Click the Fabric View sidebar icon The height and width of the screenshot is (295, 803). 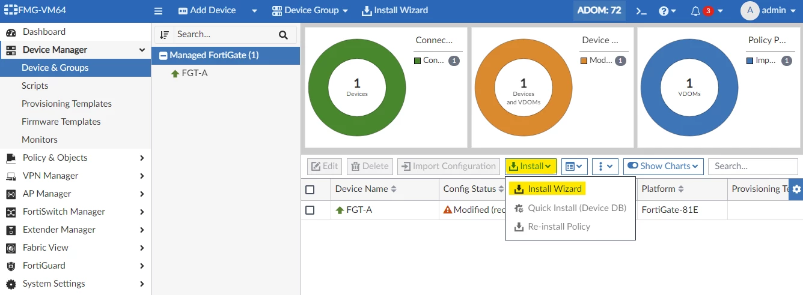11,248
